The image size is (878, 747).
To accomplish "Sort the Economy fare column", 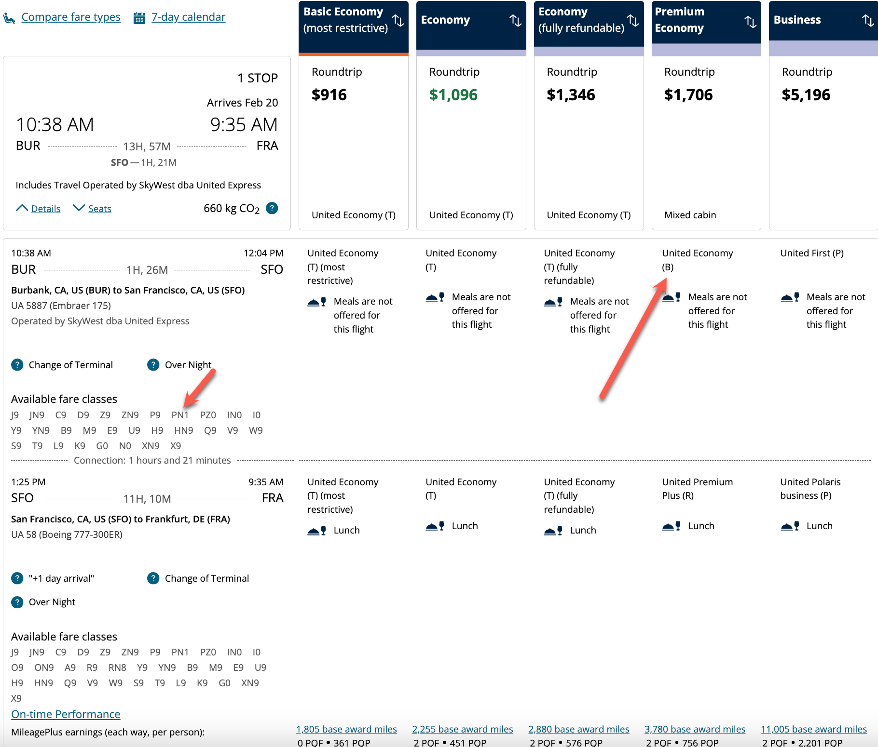I will pyautogui.click(x=516, y=20).
